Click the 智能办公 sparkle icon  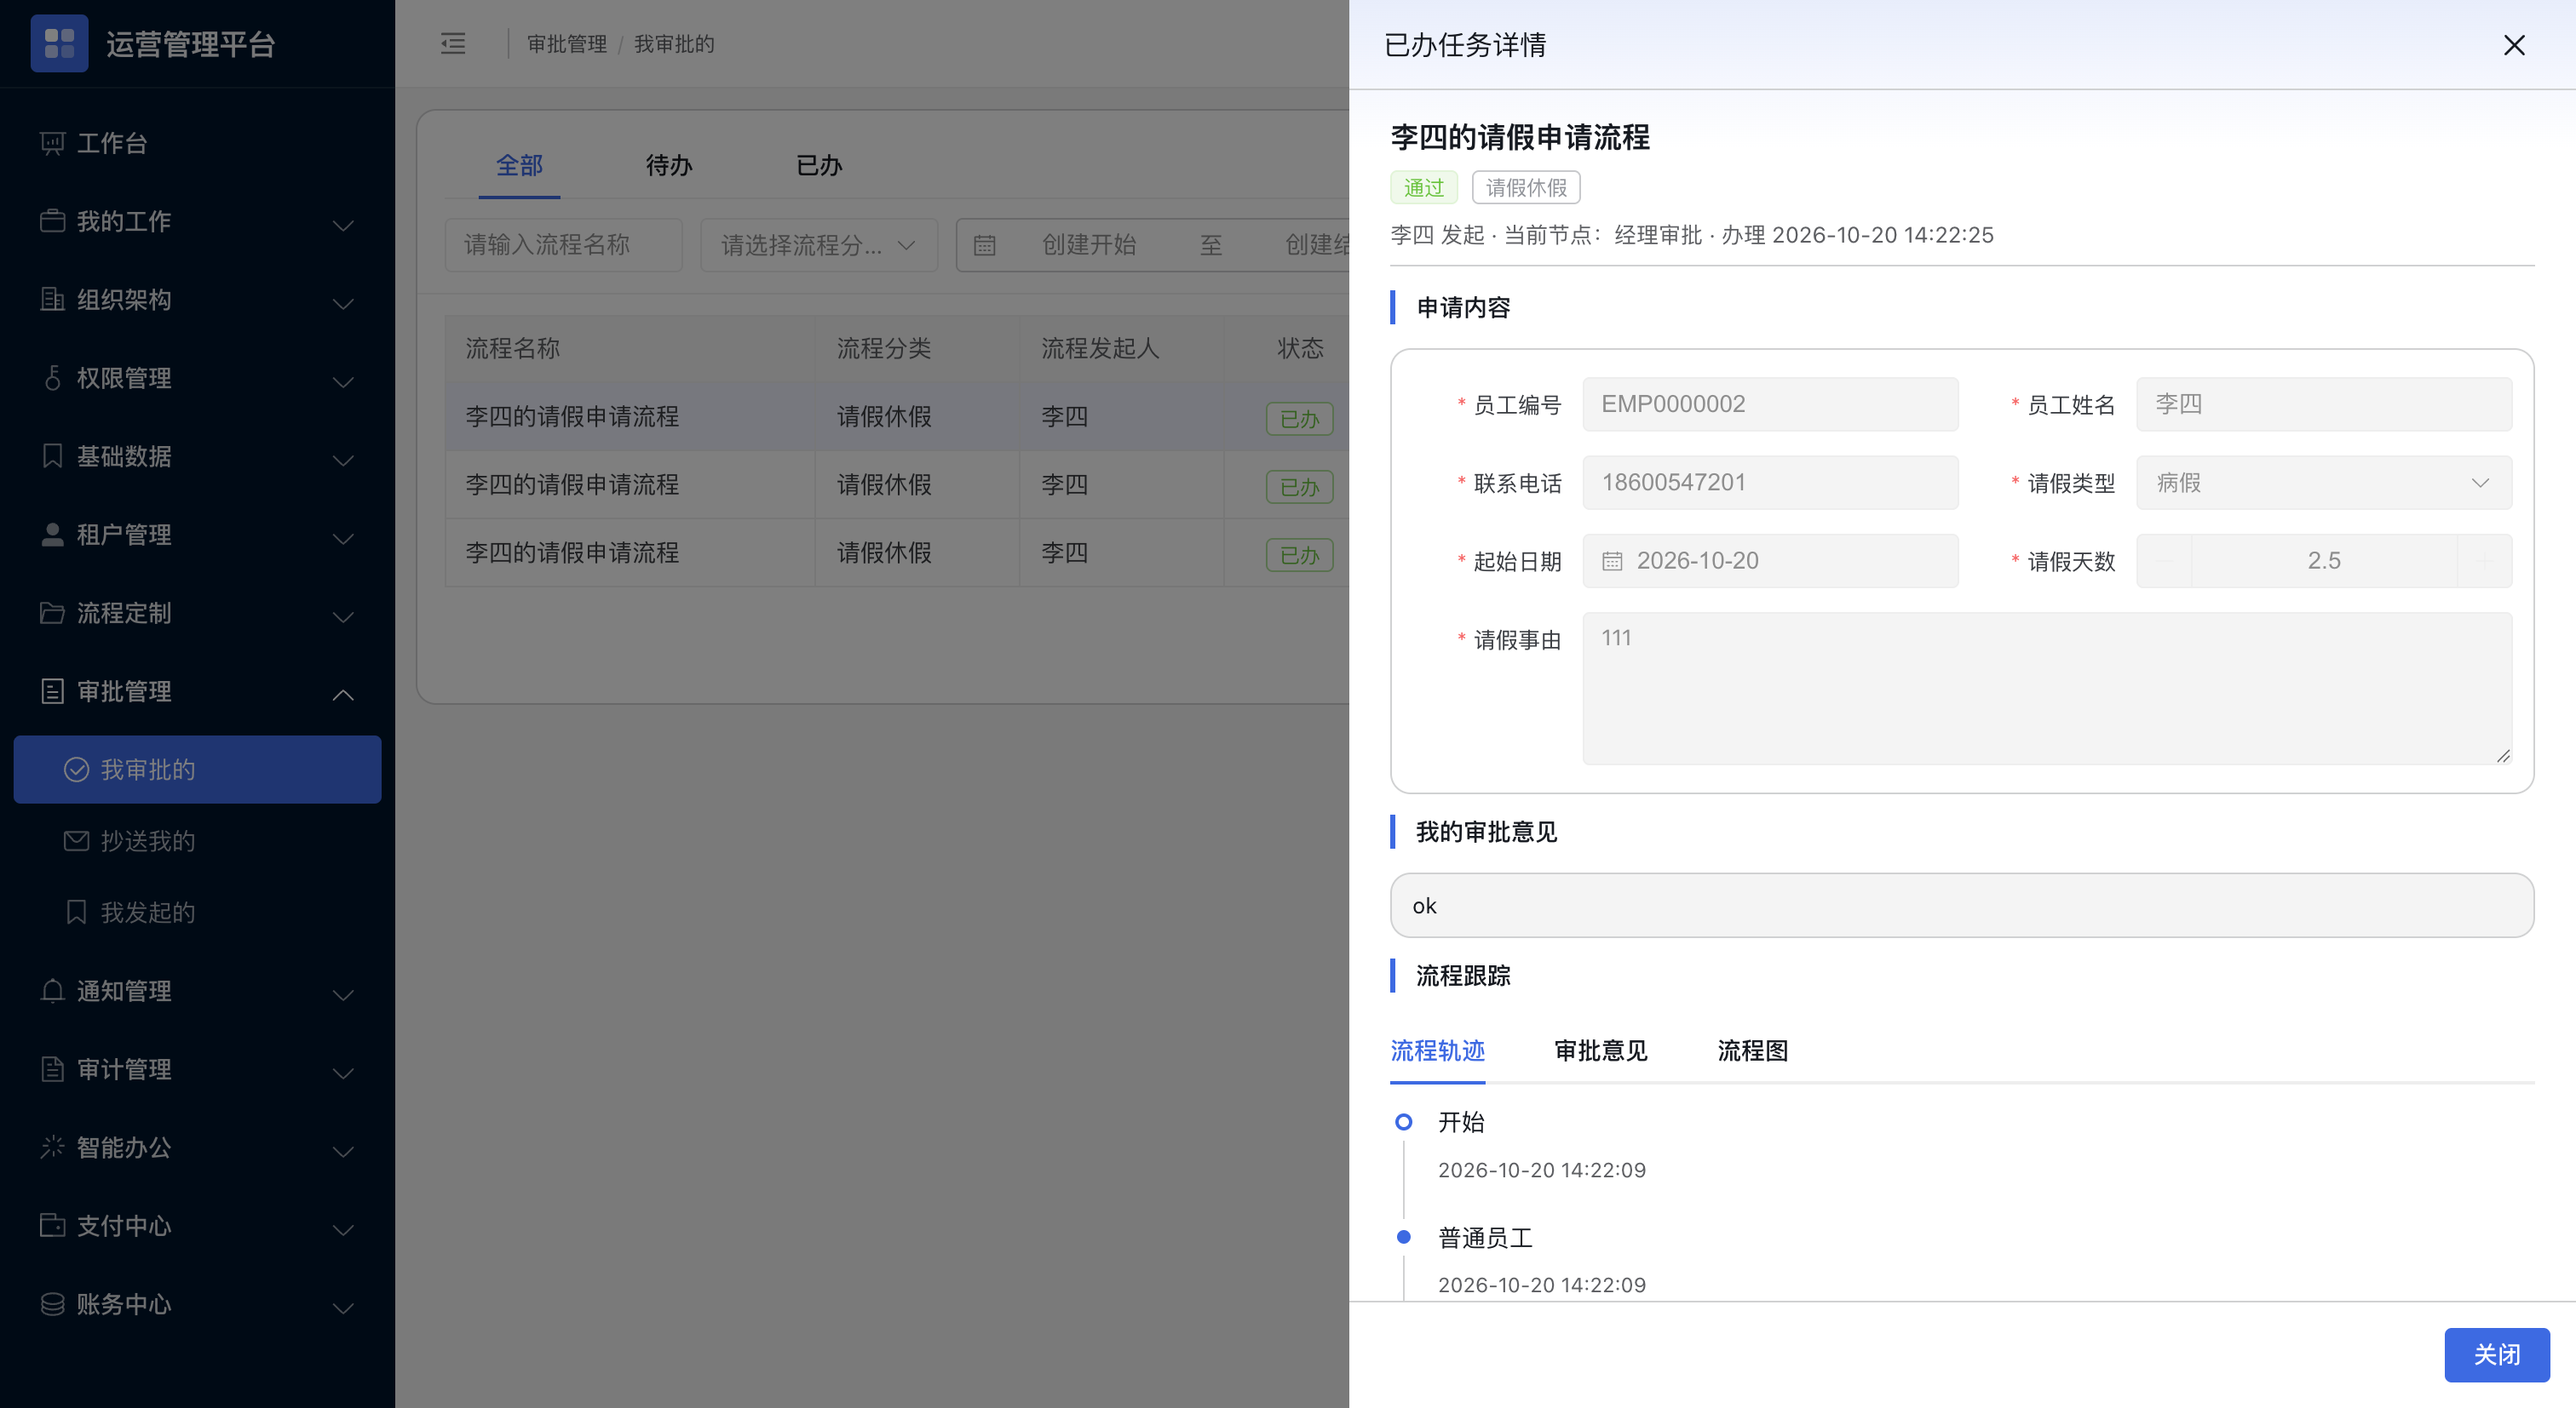52,1148
